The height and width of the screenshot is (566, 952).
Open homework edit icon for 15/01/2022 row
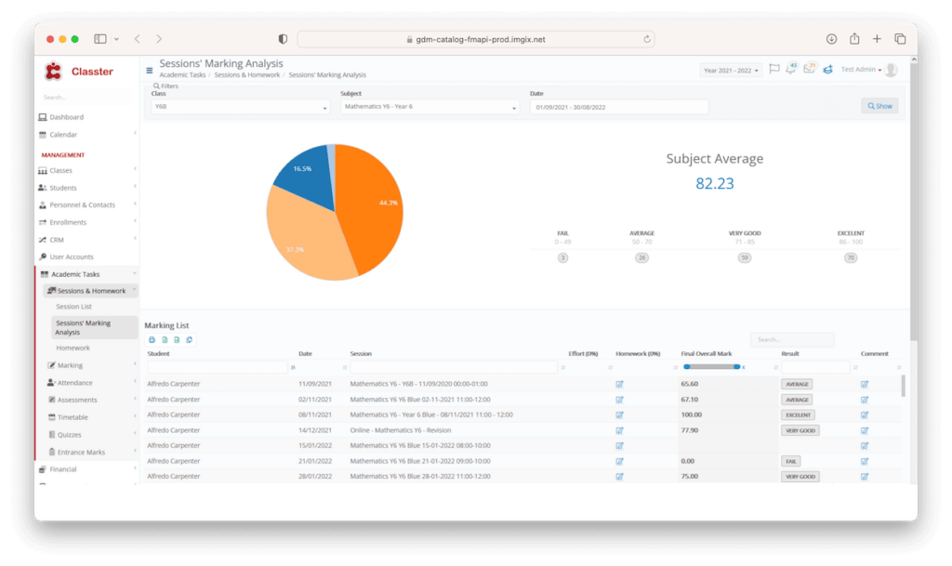coord(619,446)
